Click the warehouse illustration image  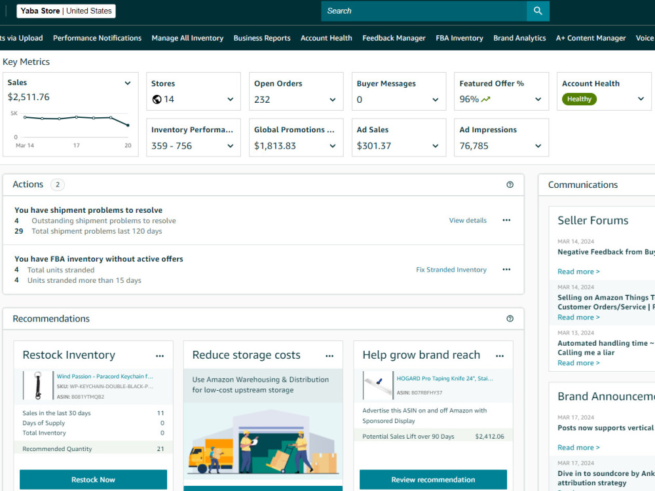coord(263,442)
